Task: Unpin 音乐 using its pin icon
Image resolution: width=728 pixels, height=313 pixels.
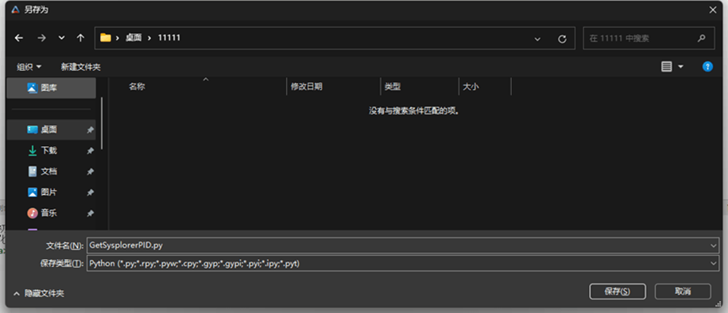Action: (x=90, y=214)
